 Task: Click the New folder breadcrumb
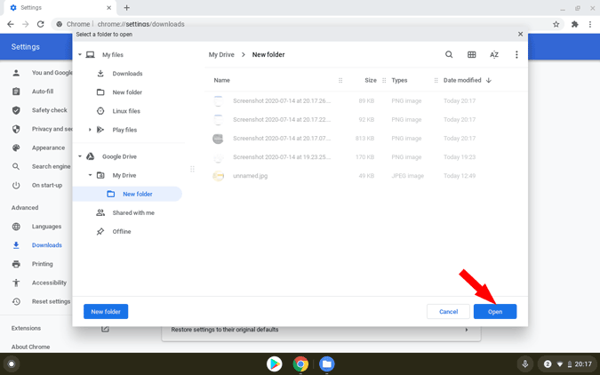268,55
